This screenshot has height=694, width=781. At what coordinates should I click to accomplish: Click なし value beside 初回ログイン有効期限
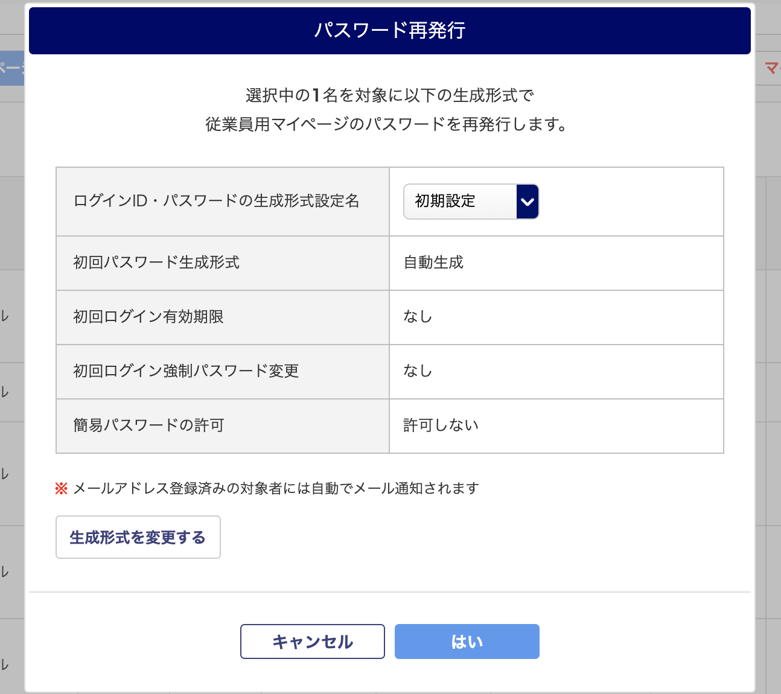coord(418,317)
